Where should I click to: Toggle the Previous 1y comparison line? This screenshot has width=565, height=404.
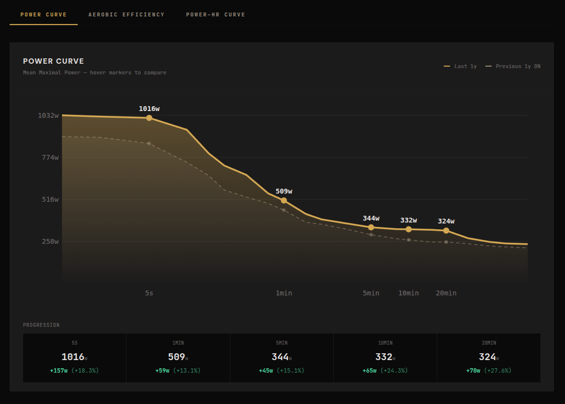513,66
